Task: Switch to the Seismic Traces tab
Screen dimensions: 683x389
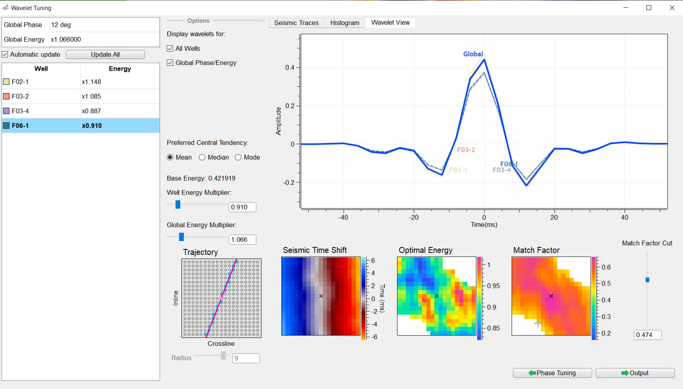Action: click(296, 23)
